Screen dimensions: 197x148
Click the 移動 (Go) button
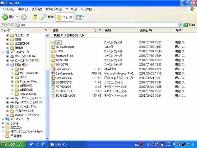(x=189, y=25)
